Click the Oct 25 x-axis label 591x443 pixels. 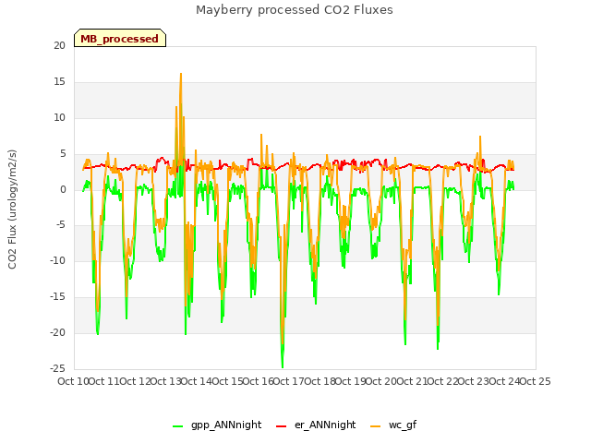(535, 381)
